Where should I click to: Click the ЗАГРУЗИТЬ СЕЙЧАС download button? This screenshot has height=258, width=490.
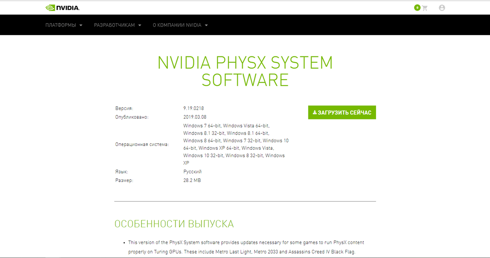click(342, 112)
